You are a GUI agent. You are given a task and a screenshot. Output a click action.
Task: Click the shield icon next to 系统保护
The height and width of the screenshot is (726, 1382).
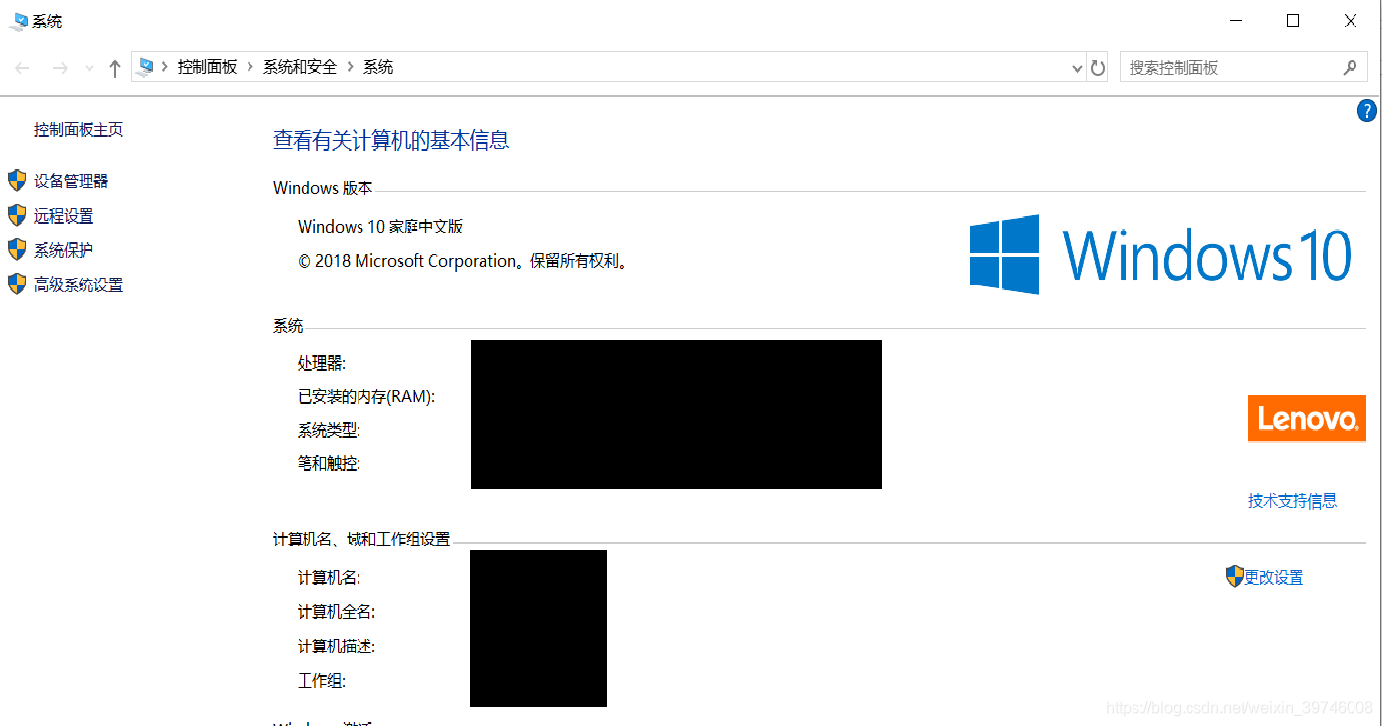pos(17,249)
